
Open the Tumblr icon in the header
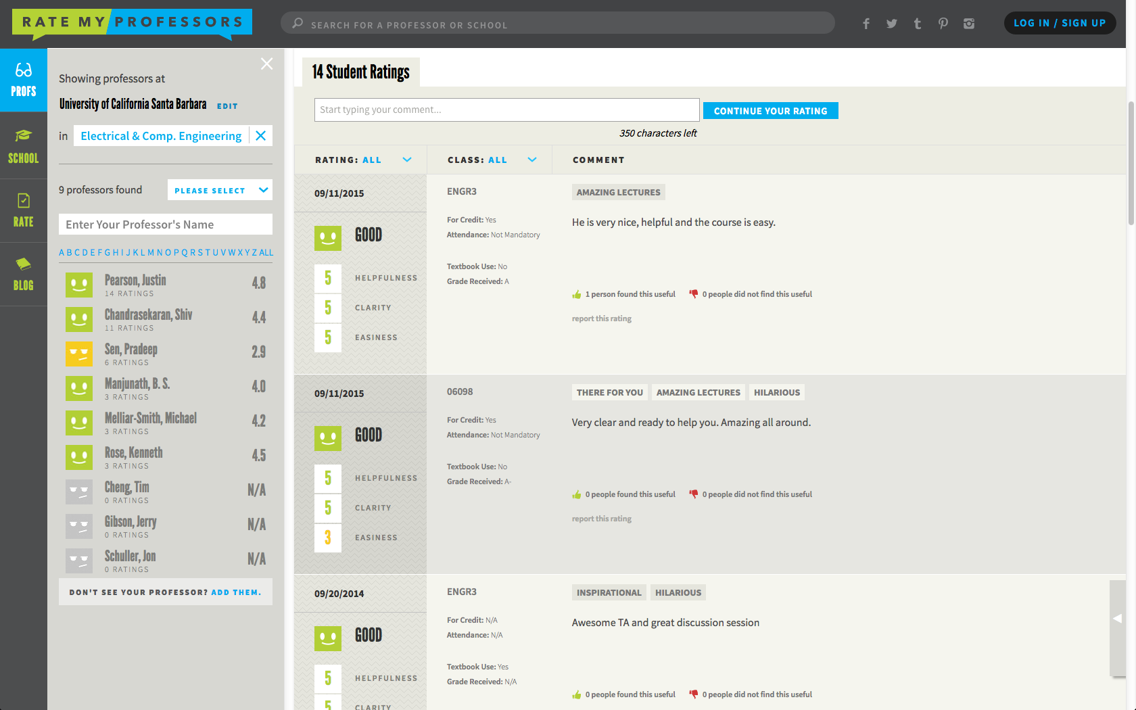pos(917,24)
